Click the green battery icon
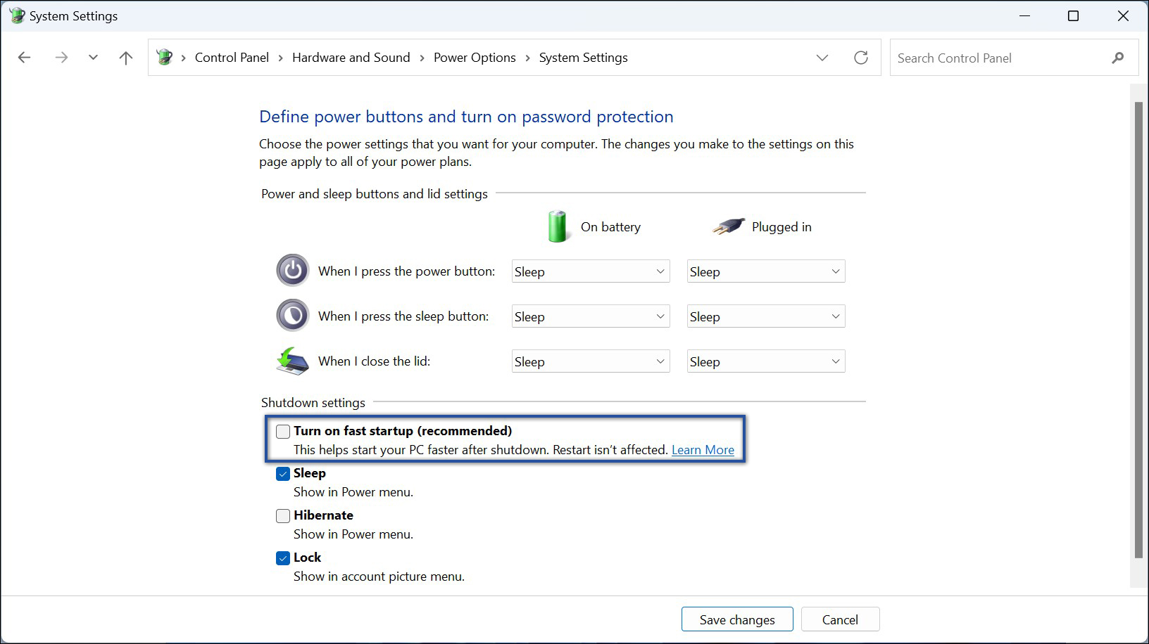This screenshot has height=644, width=1149. point(558,226)
